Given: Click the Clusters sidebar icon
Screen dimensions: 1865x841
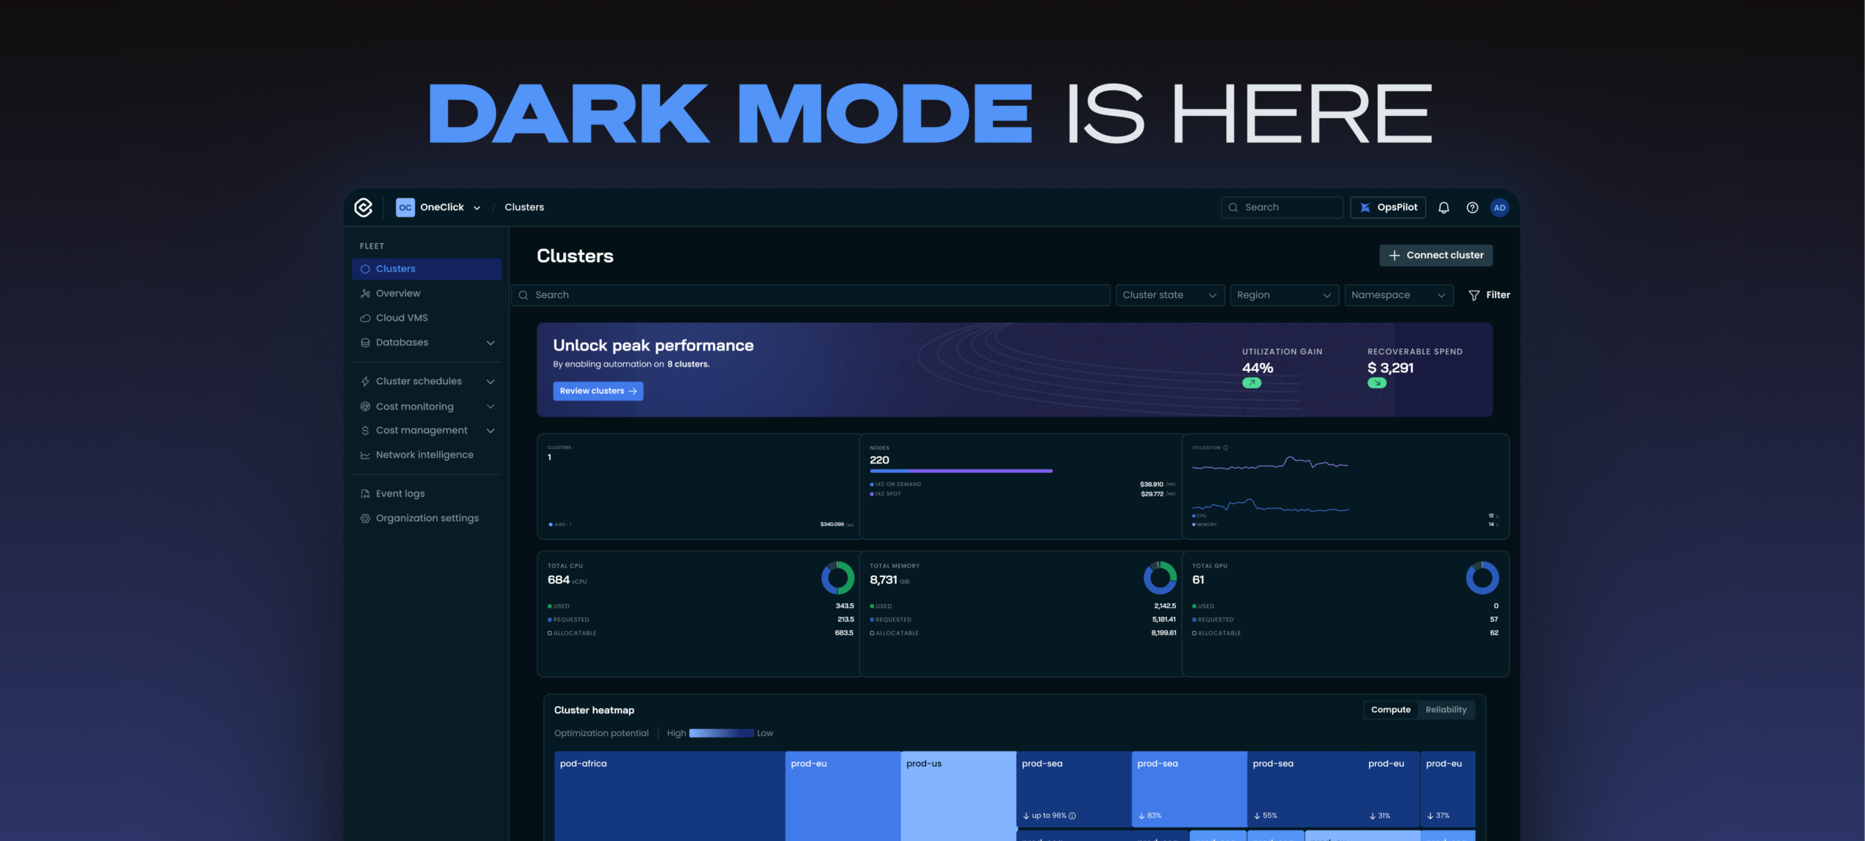Looking at the screenshot, I should tap(365, 269).
